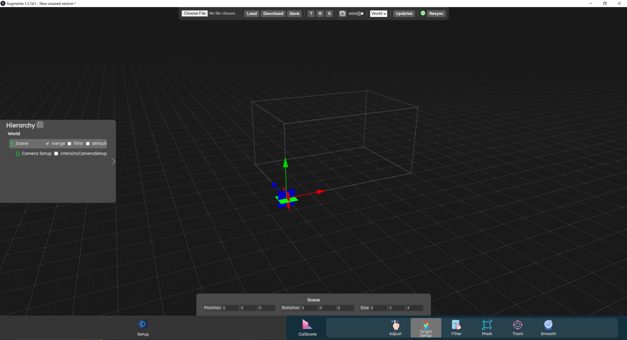This screenshot has width=627, height=340.
Task: Open the Filter tool
Action: [x=456, y=327]
